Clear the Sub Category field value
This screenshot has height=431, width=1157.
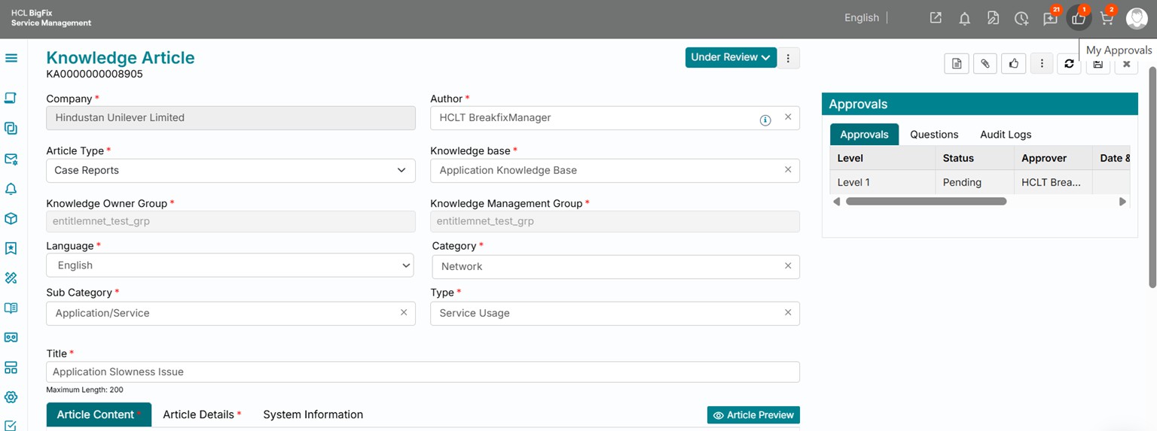[x=404, y=313]
